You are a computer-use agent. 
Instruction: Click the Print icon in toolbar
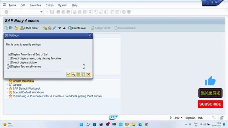74,12
